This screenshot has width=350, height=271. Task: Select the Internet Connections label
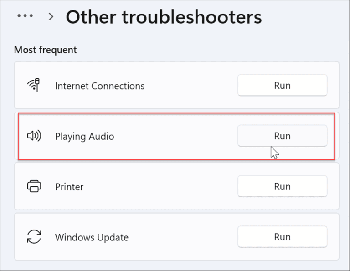tap(100, 86)
